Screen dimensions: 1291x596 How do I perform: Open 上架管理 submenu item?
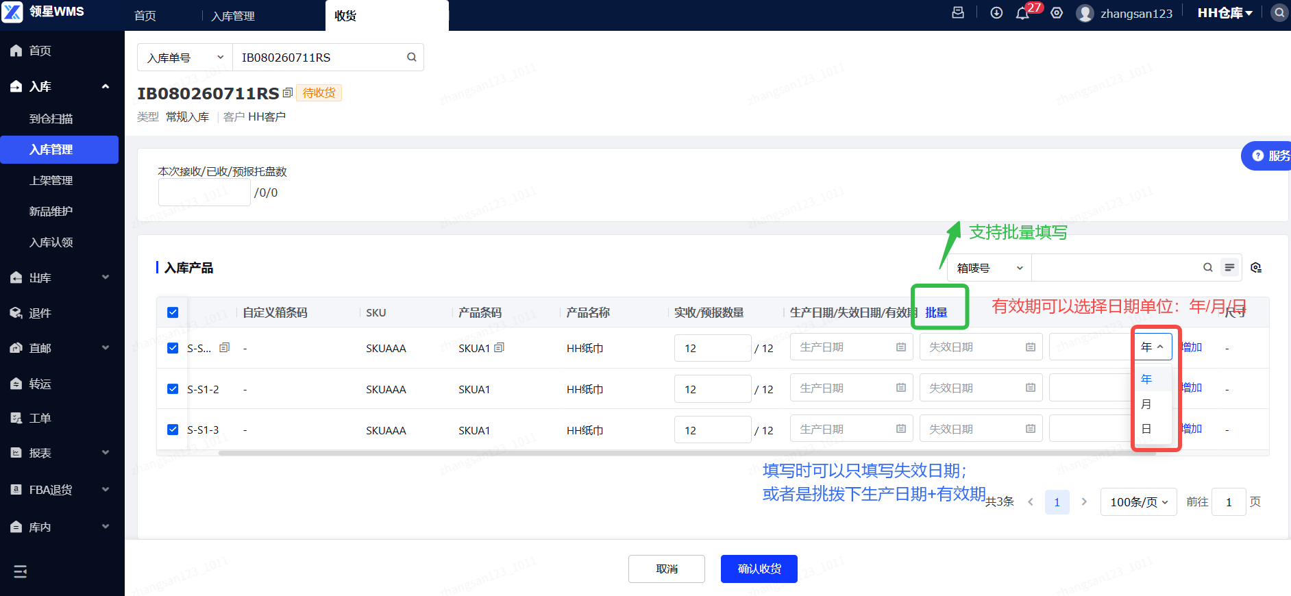pos(51,180)
